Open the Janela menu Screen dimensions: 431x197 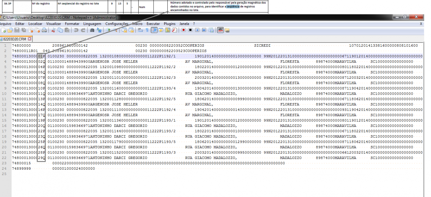point(184,23)
